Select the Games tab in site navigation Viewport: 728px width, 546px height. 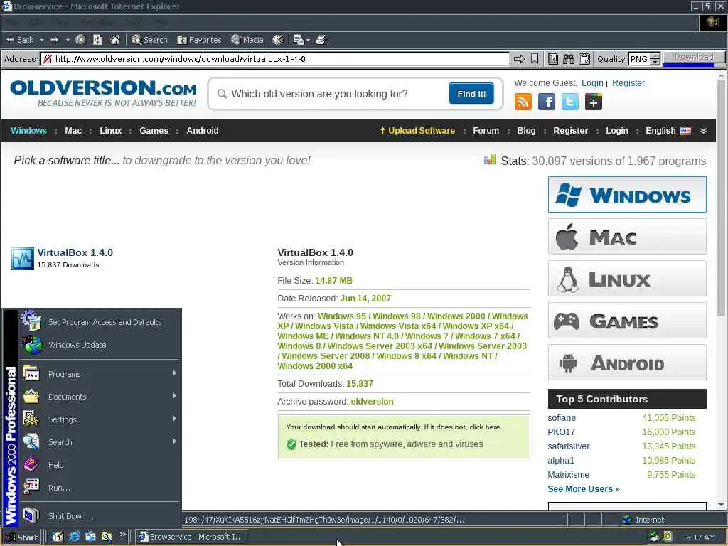(x=154, y=131)
